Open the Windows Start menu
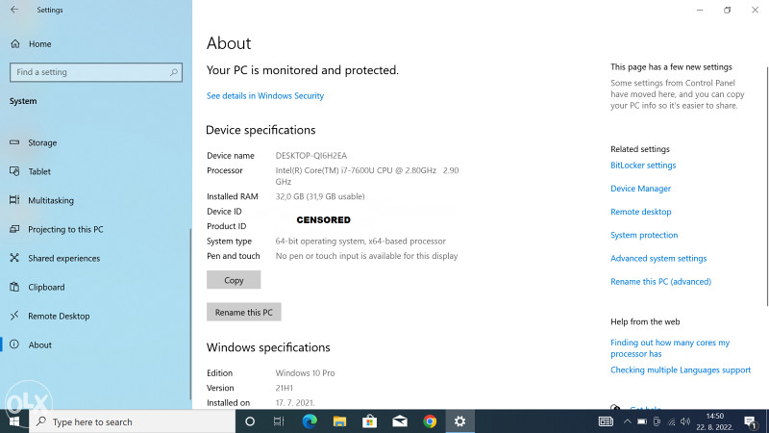 14,421
